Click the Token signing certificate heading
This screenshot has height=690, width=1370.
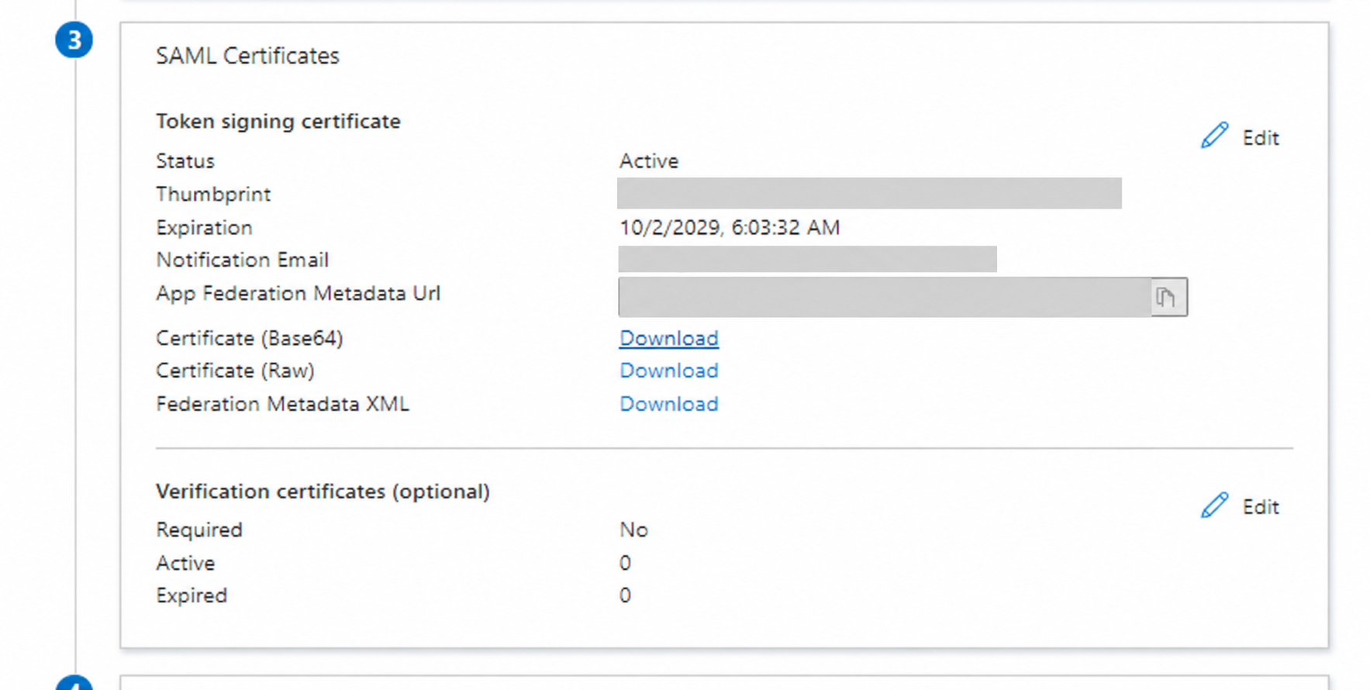tap(278, 122)
